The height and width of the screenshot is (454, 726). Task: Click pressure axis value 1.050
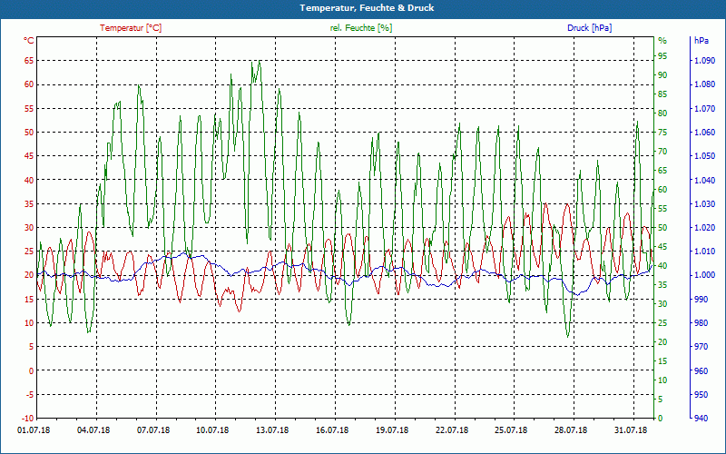(x=704, y=156)
